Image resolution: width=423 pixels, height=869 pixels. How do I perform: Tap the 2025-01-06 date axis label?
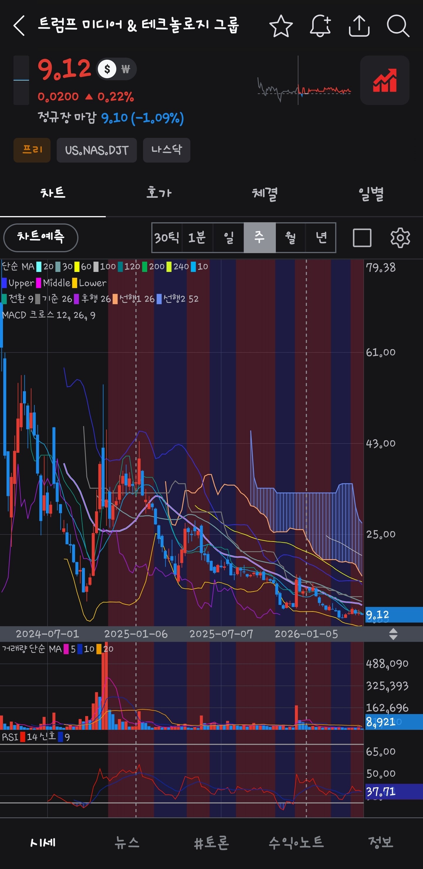coord(136,634)
